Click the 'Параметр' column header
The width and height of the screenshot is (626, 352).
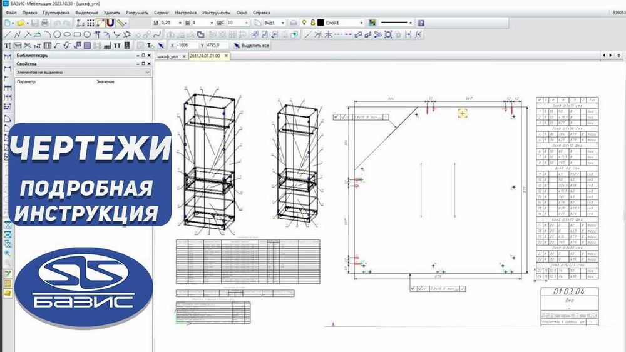click(26, 81)
